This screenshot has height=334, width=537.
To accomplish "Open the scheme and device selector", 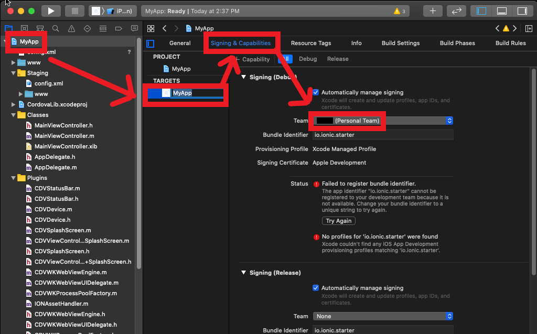I will pyautogui.click(x=113, y=11).
